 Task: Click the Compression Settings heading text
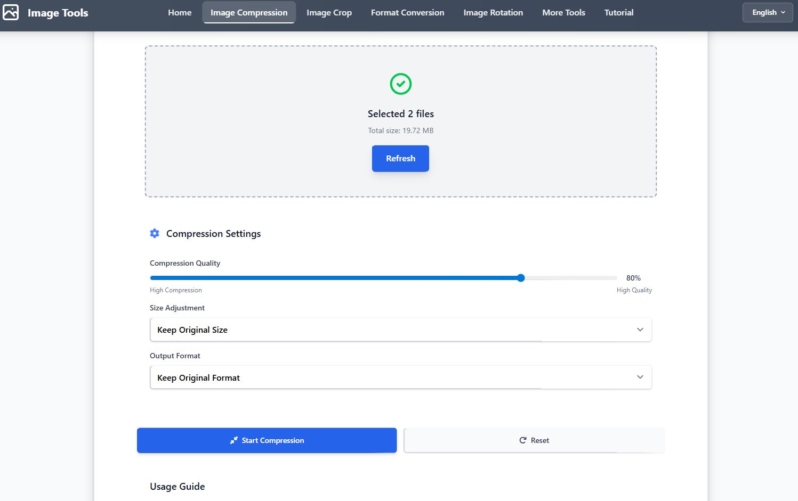(213, 234)
